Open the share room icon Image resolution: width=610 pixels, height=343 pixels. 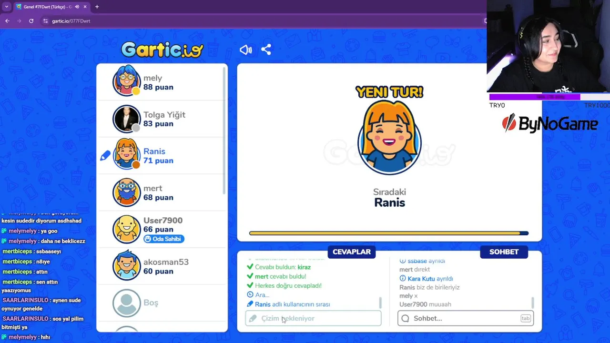pyautogui.click(x=266, y=50)
